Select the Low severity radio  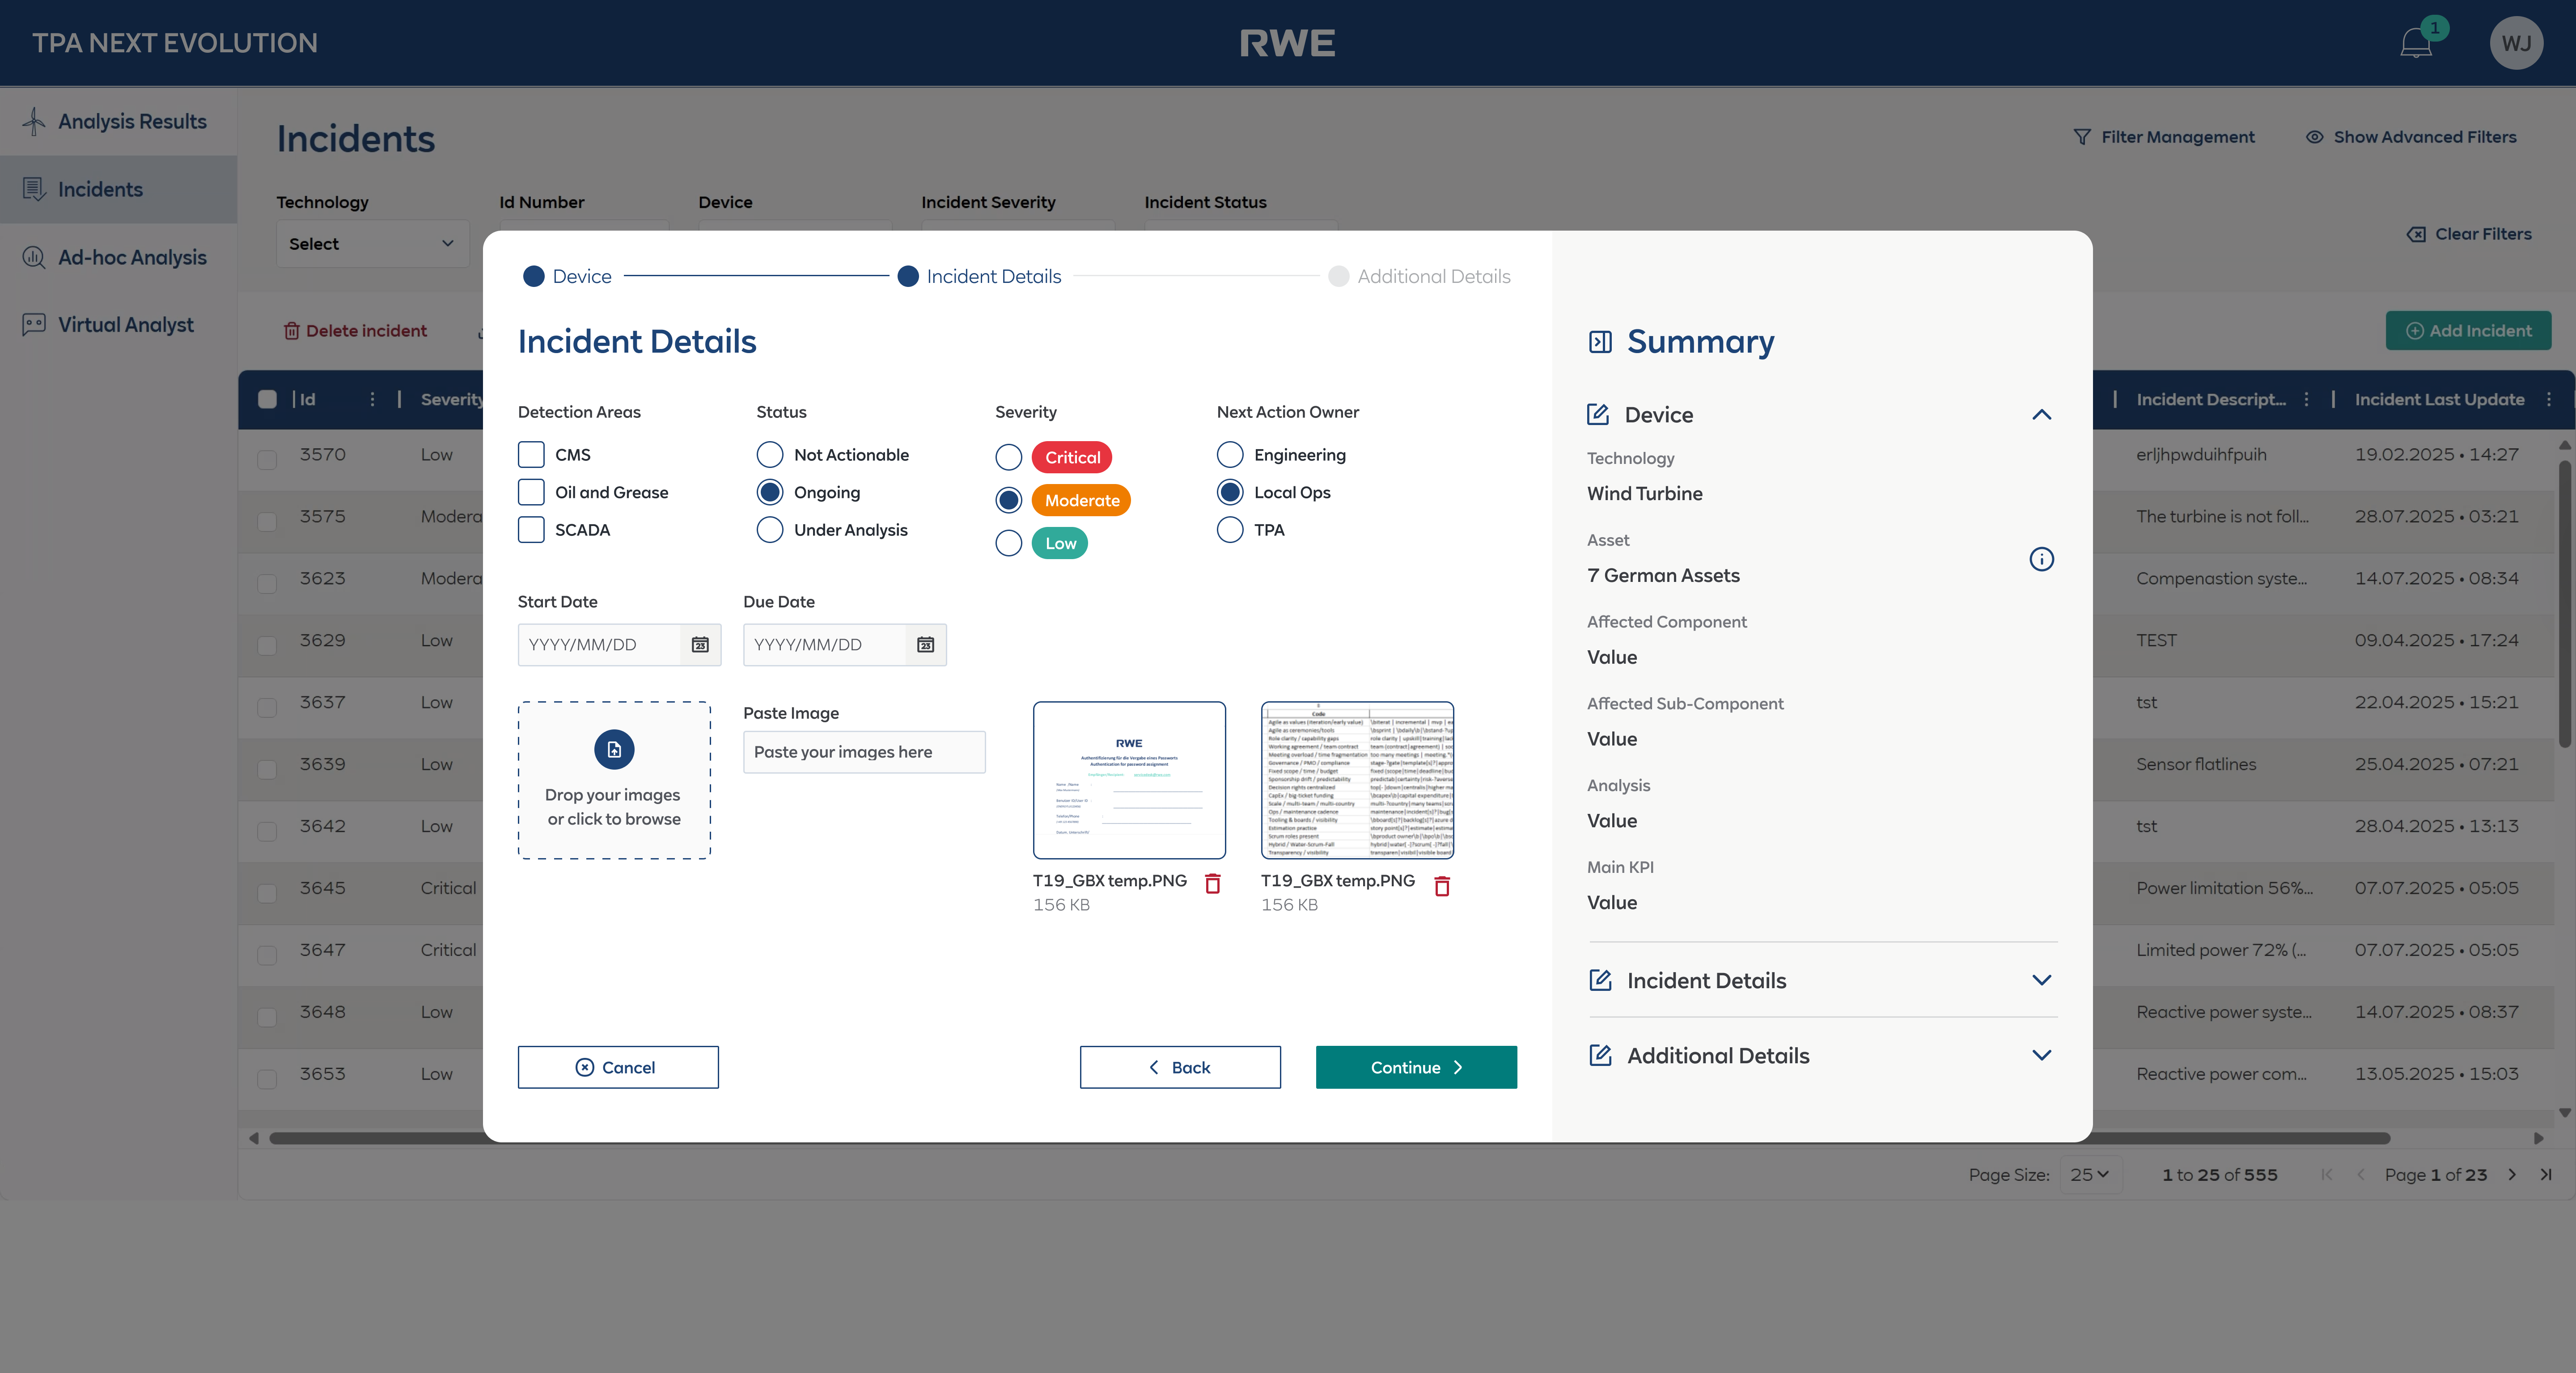click(x=1008, y=543)
